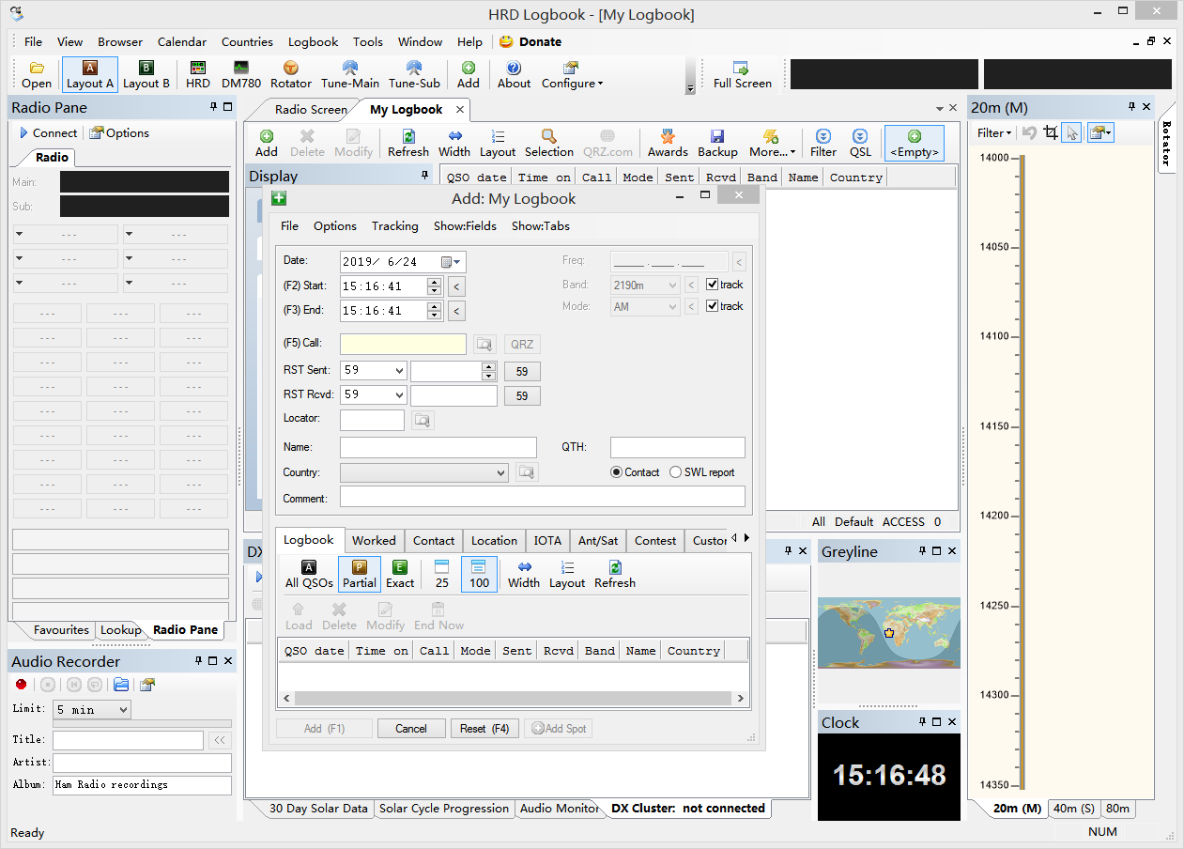Start recording in Audio Recorder
This screenshot has width=1184, height=849.
22,685
